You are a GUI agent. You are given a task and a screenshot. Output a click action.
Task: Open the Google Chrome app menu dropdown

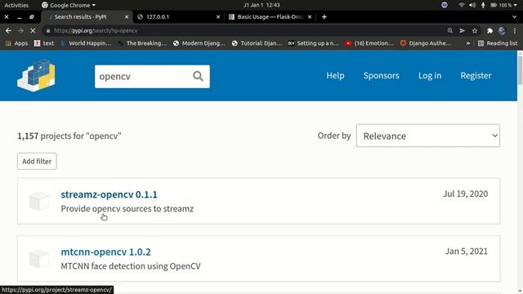click(x=69, y=5)
